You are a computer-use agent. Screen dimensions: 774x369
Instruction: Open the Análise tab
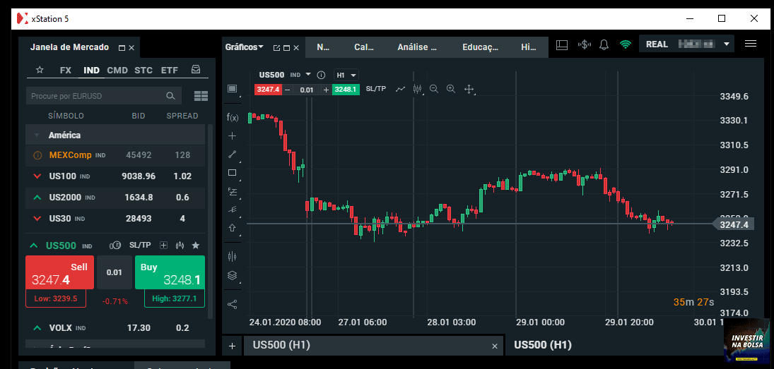click(x=417, y=47)
